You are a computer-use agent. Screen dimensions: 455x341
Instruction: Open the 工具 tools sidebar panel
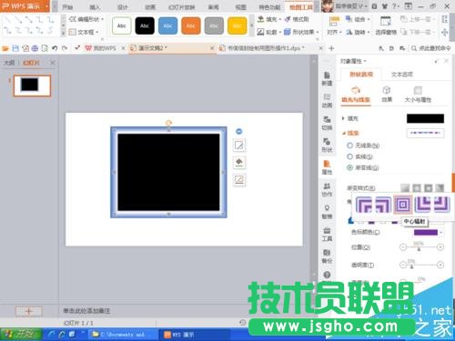327,234
